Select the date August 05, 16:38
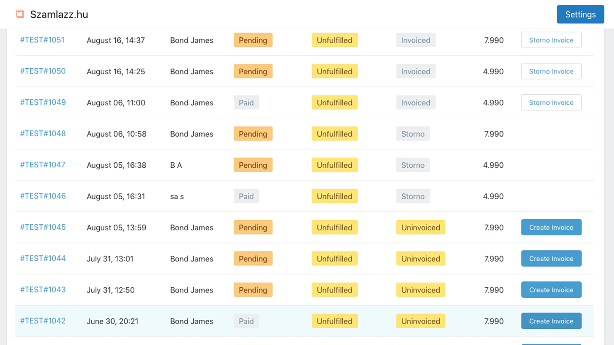Screen dimensions: 614x345 pos(116,165)
